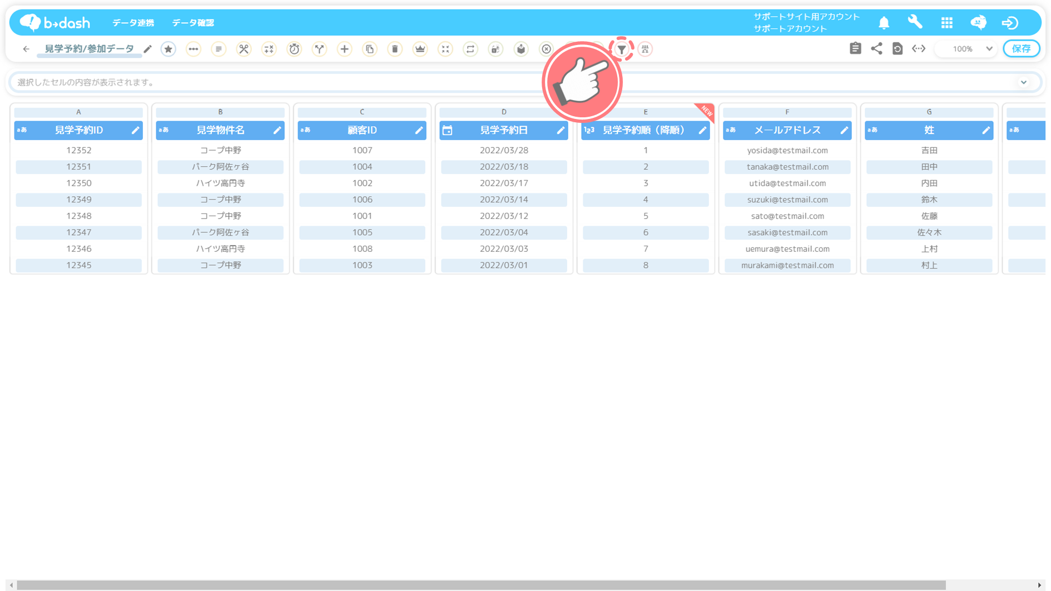This screenshot has width=1051, height=591.
Task: Click the filter funnel icon in toolbar
Action: click(x=622, y=49)
